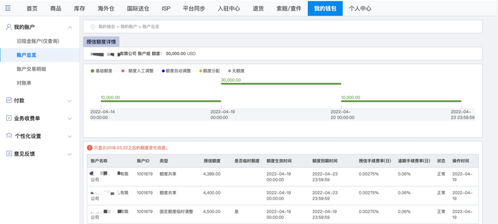Click the 30,000.00 USD account group quota

coord(181,54)
